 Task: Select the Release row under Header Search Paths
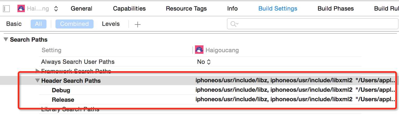click(63, 100)
